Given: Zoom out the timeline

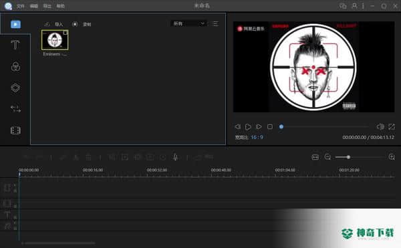Looking at the screenshot, I should [x=327, y=157].
